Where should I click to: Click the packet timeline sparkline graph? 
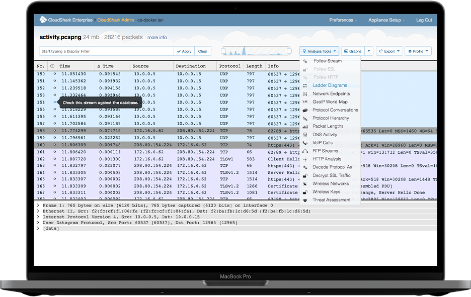[x=256, y=51]
